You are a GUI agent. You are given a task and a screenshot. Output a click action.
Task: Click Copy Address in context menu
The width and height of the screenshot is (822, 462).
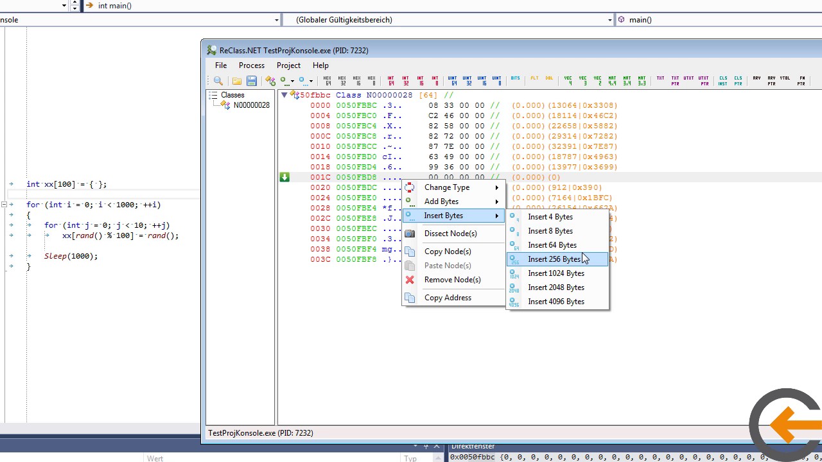coord(453,298)
